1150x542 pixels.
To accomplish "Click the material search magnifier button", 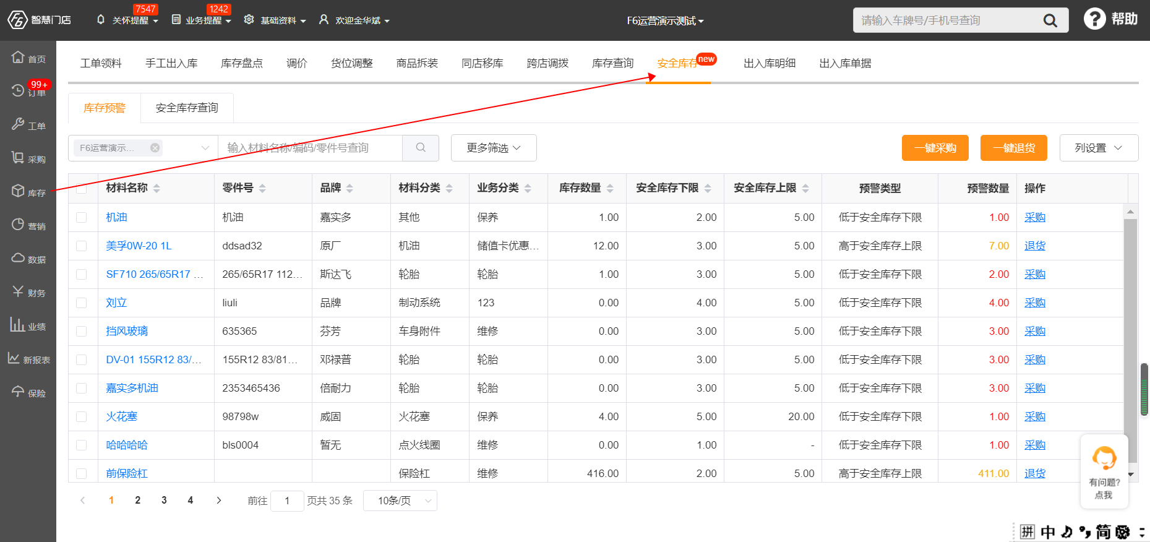I will [x=421, y=148].
